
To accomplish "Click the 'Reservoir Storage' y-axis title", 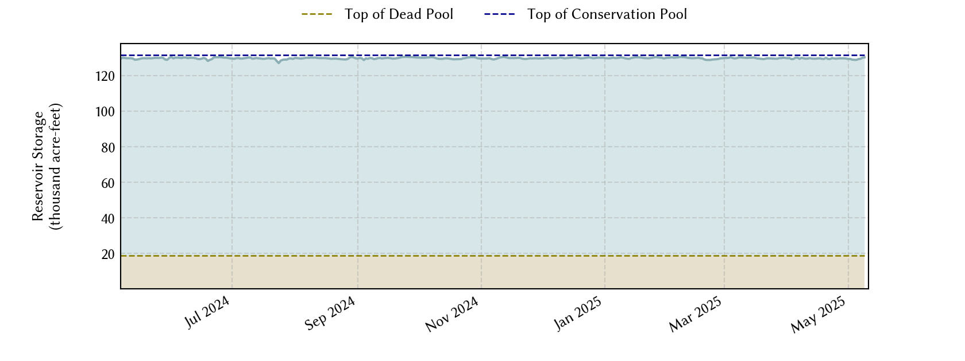I will point(47,166).
